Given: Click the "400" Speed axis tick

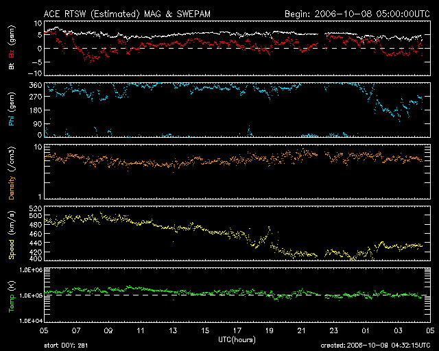Looking at the screenshot, I should point(36,258).
